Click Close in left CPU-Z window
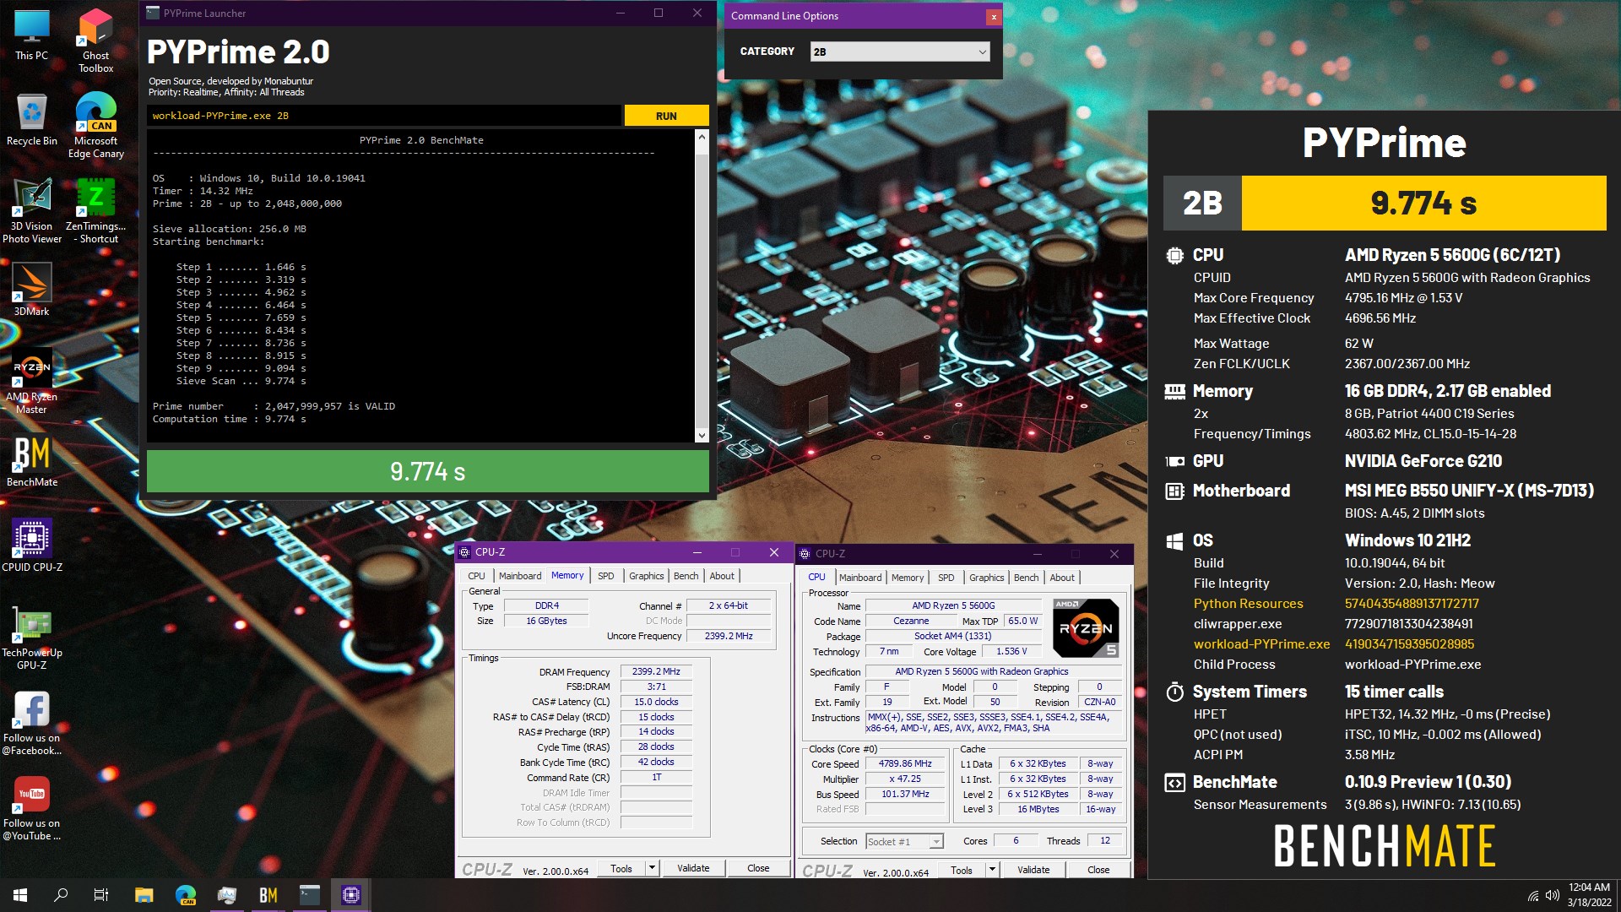 [x=758, y=868]
